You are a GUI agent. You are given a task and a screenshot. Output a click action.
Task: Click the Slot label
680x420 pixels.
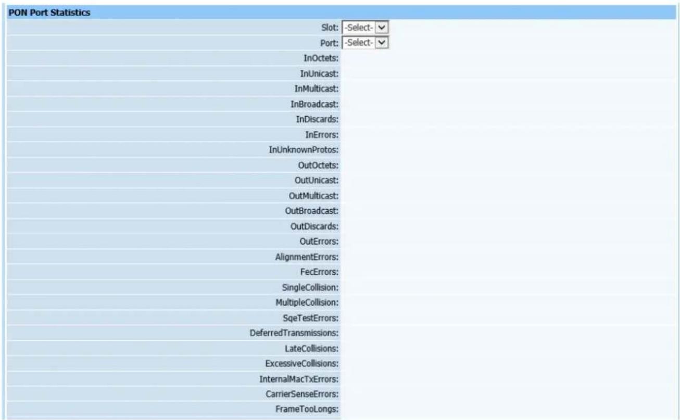tap(330, 28)
